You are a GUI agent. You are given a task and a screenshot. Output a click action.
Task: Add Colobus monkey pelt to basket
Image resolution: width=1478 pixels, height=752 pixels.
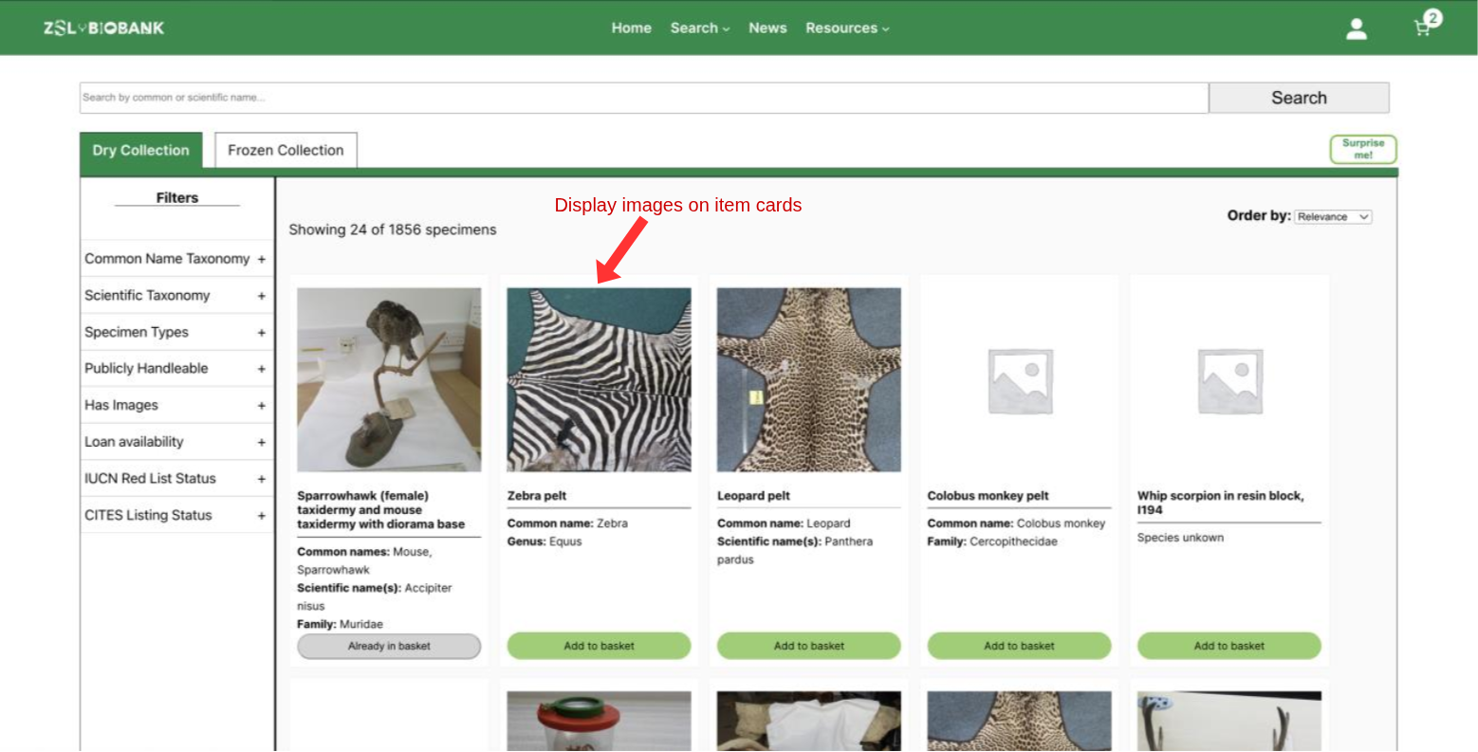pos(1020,646)
